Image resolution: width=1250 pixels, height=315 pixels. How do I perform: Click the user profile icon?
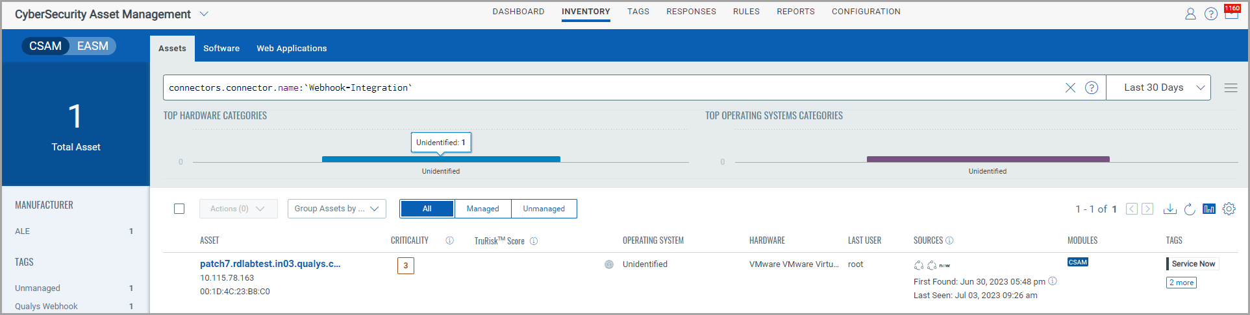point(1190,14)
